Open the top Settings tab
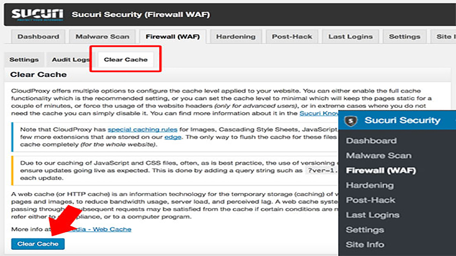 click(x=404, y=37)
